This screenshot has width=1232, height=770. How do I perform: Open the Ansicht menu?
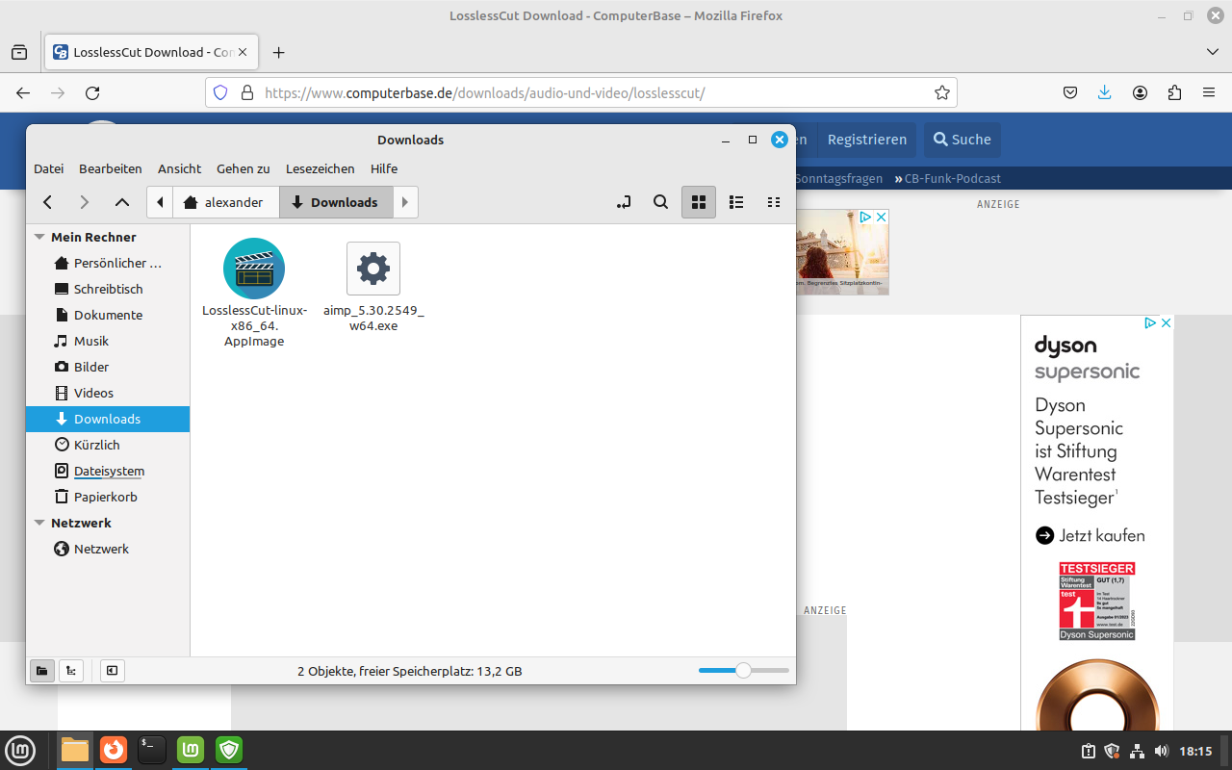point(179,168)
